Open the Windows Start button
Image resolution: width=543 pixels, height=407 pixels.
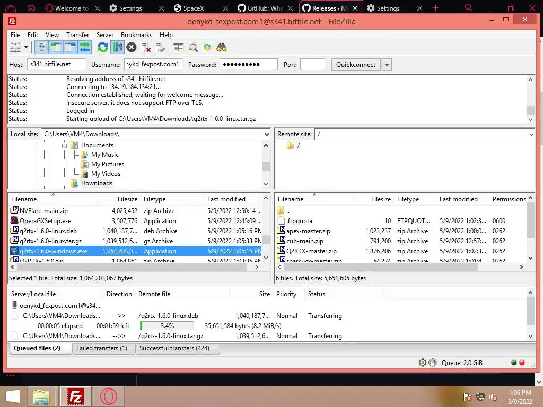pyautogui.click(x=13, y=396)
